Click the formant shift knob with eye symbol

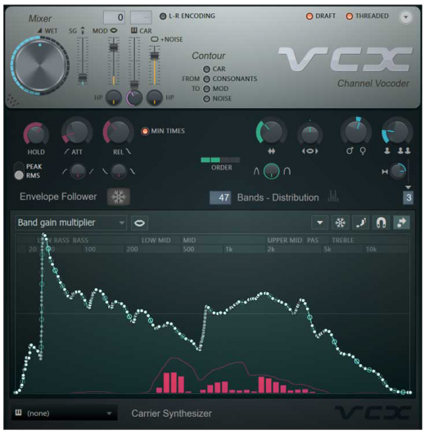pos(309,133)
